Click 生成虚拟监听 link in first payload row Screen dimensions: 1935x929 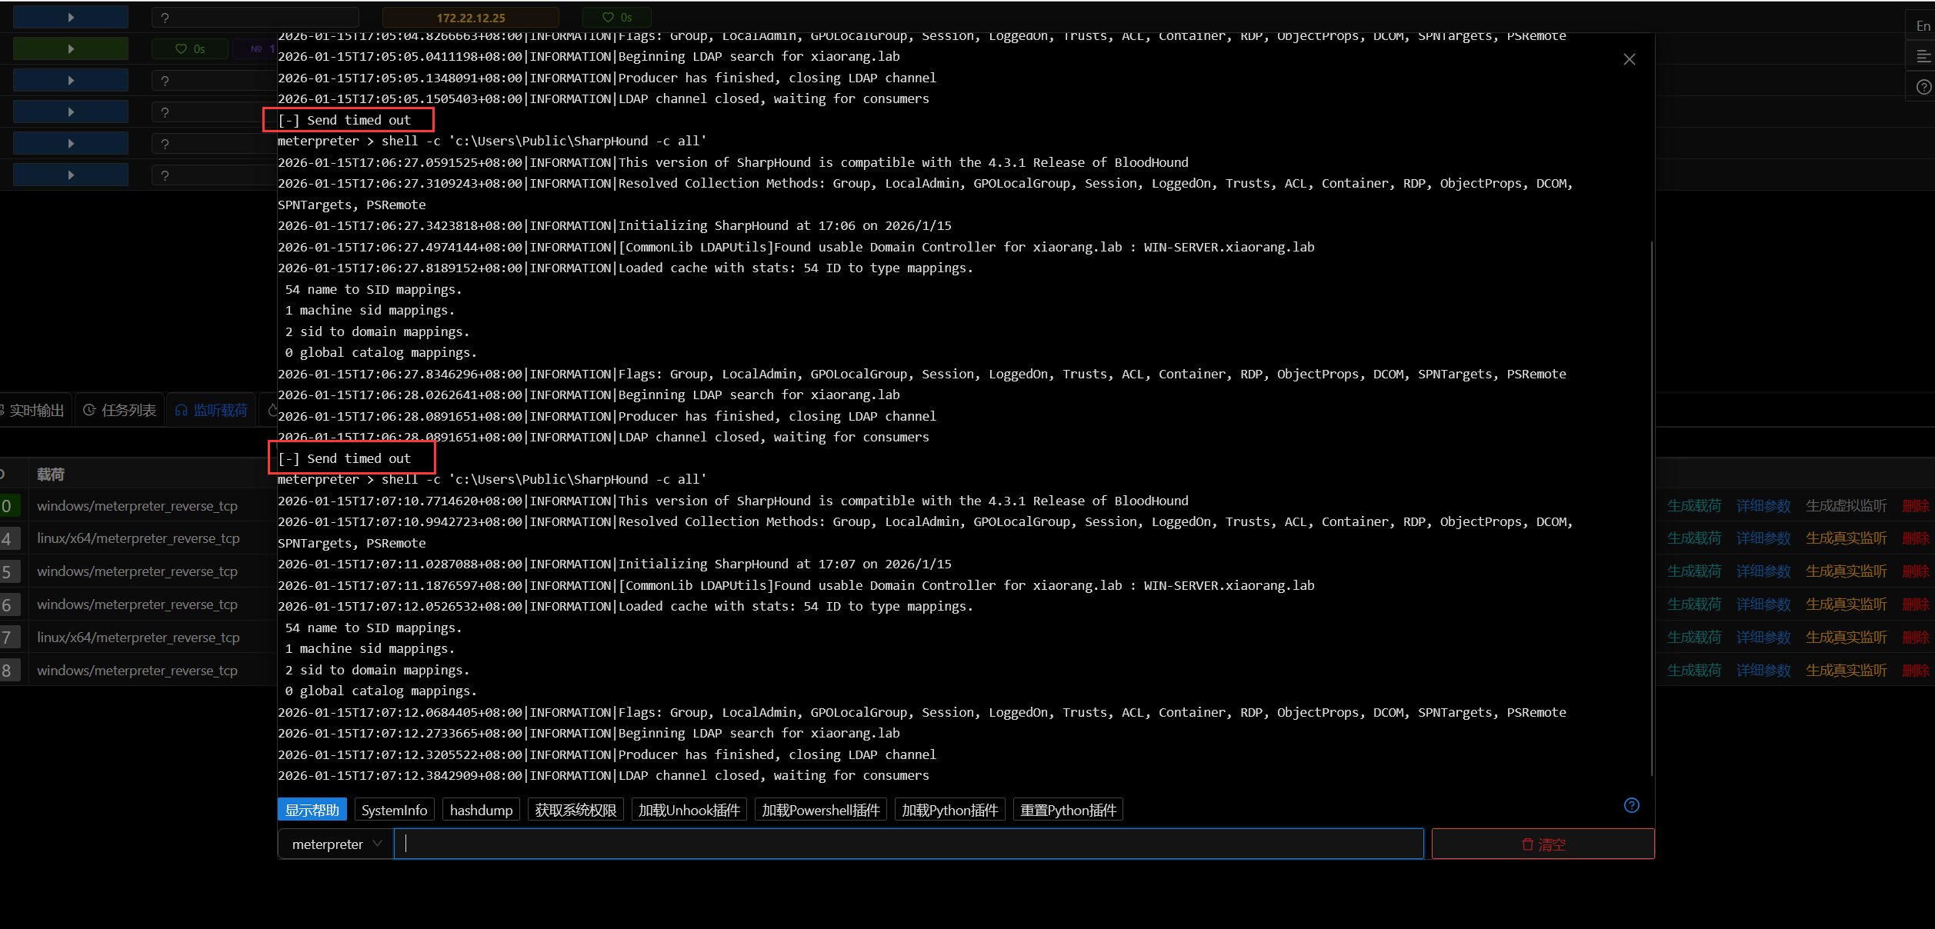point(1846,505)
